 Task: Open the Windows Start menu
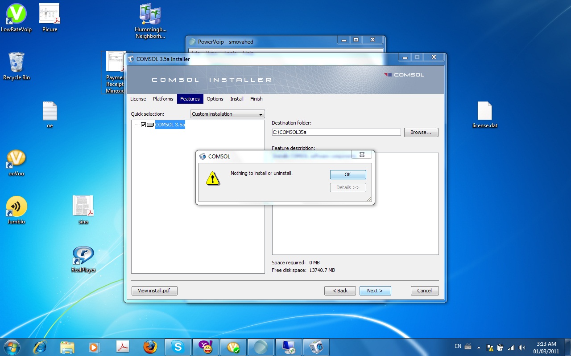(x=12, y=347)
